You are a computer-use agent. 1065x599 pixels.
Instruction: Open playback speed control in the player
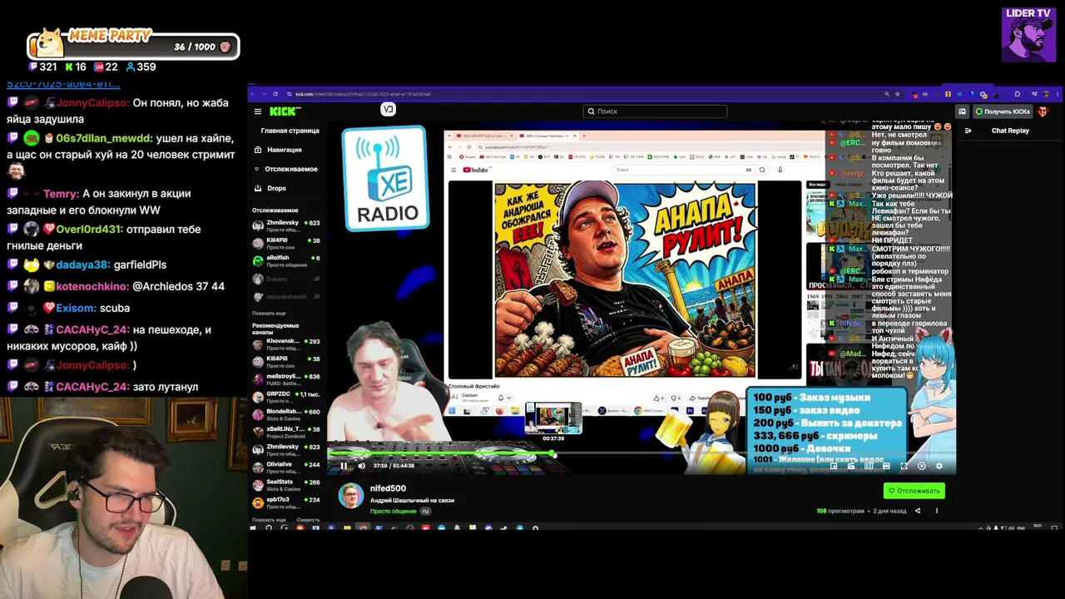(x=921, y=466)
